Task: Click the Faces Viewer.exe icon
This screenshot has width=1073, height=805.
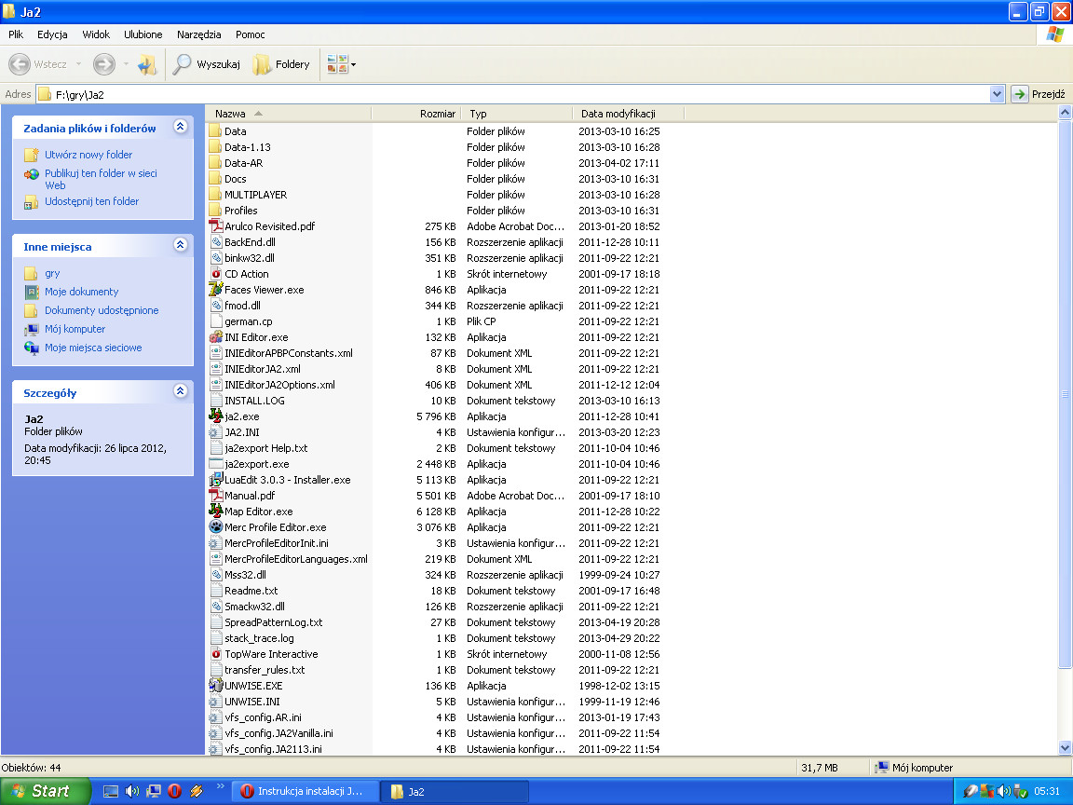Action: [216, 290]
